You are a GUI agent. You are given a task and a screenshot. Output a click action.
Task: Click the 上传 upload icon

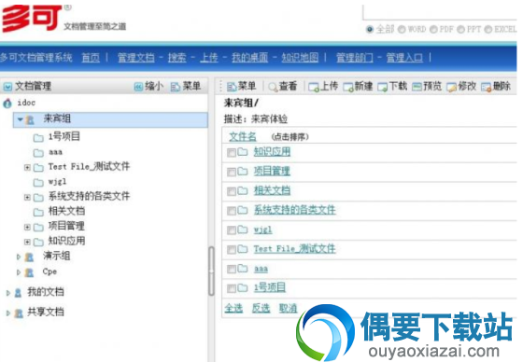[x=314, y=87]
